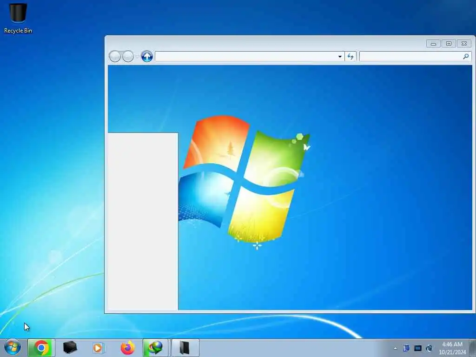Open the Windows Start menu orb

click(13, 348)
